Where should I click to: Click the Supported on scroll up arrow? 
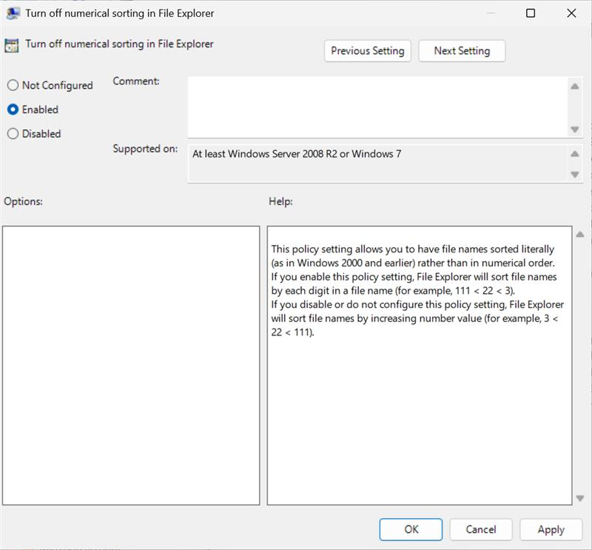575,153
